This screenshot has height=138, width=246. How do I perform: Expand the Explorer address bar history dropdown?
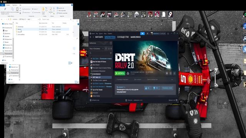pos(38,19)
